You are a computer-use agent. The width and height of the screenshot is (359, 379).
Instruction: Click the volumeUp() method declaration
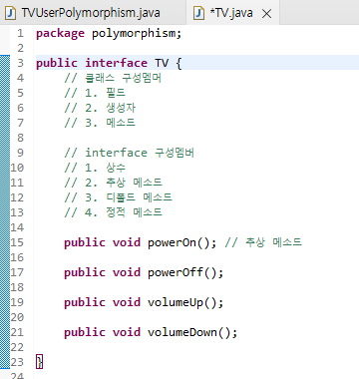click(x=144, y=302)
